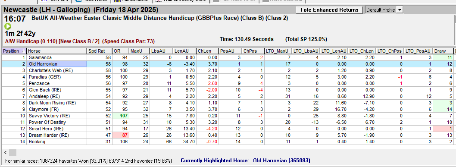This screenshot has width=456, height=167.
Task: Click Claymore's LTO_LenAU value 16.70
Action: [x=334, y=109]
